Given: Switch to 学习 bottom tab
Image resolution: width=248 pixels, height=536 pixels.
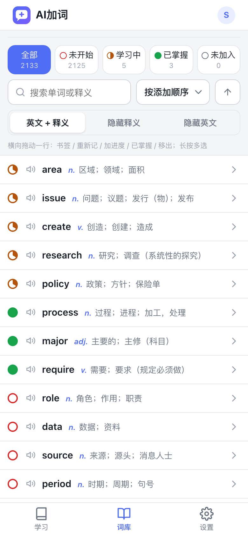Looking at the screenshot, I should (41, 519).
